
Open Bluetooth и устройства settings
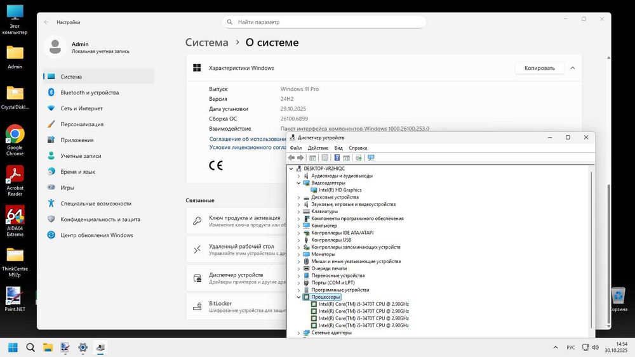click(99, 93)
